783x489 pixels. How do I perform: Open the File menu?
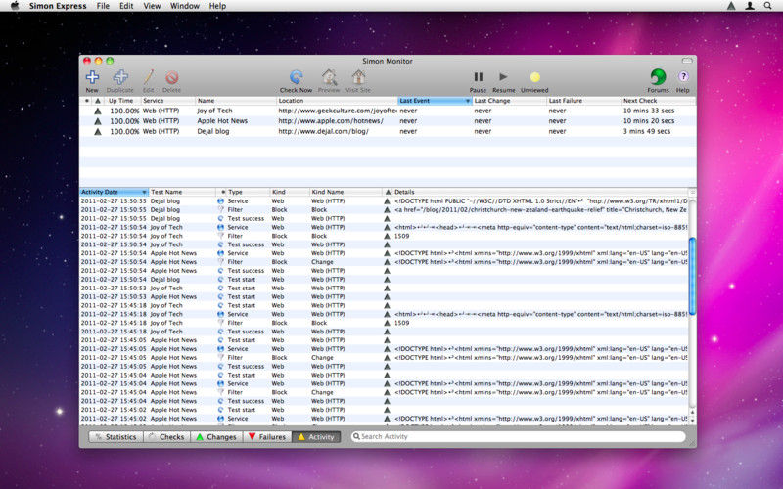click(x=103, y=6)
